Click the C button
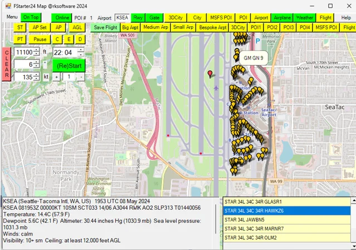The height and width of the screenshot is (250, 356). pos(57,39)
